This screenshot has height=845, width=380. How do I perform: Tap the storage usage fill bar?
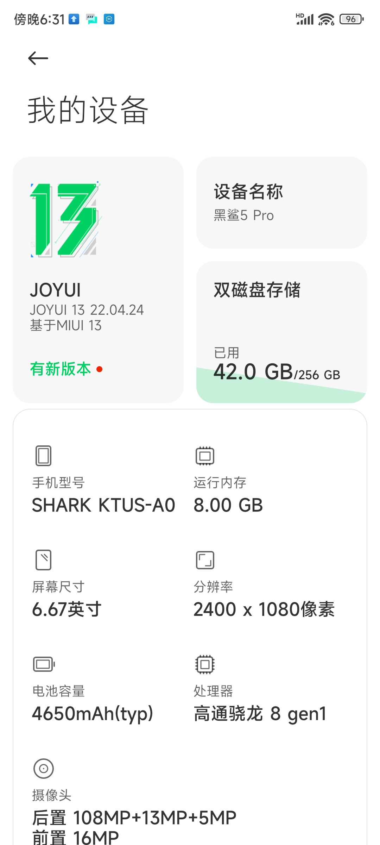tap(282, 387)
